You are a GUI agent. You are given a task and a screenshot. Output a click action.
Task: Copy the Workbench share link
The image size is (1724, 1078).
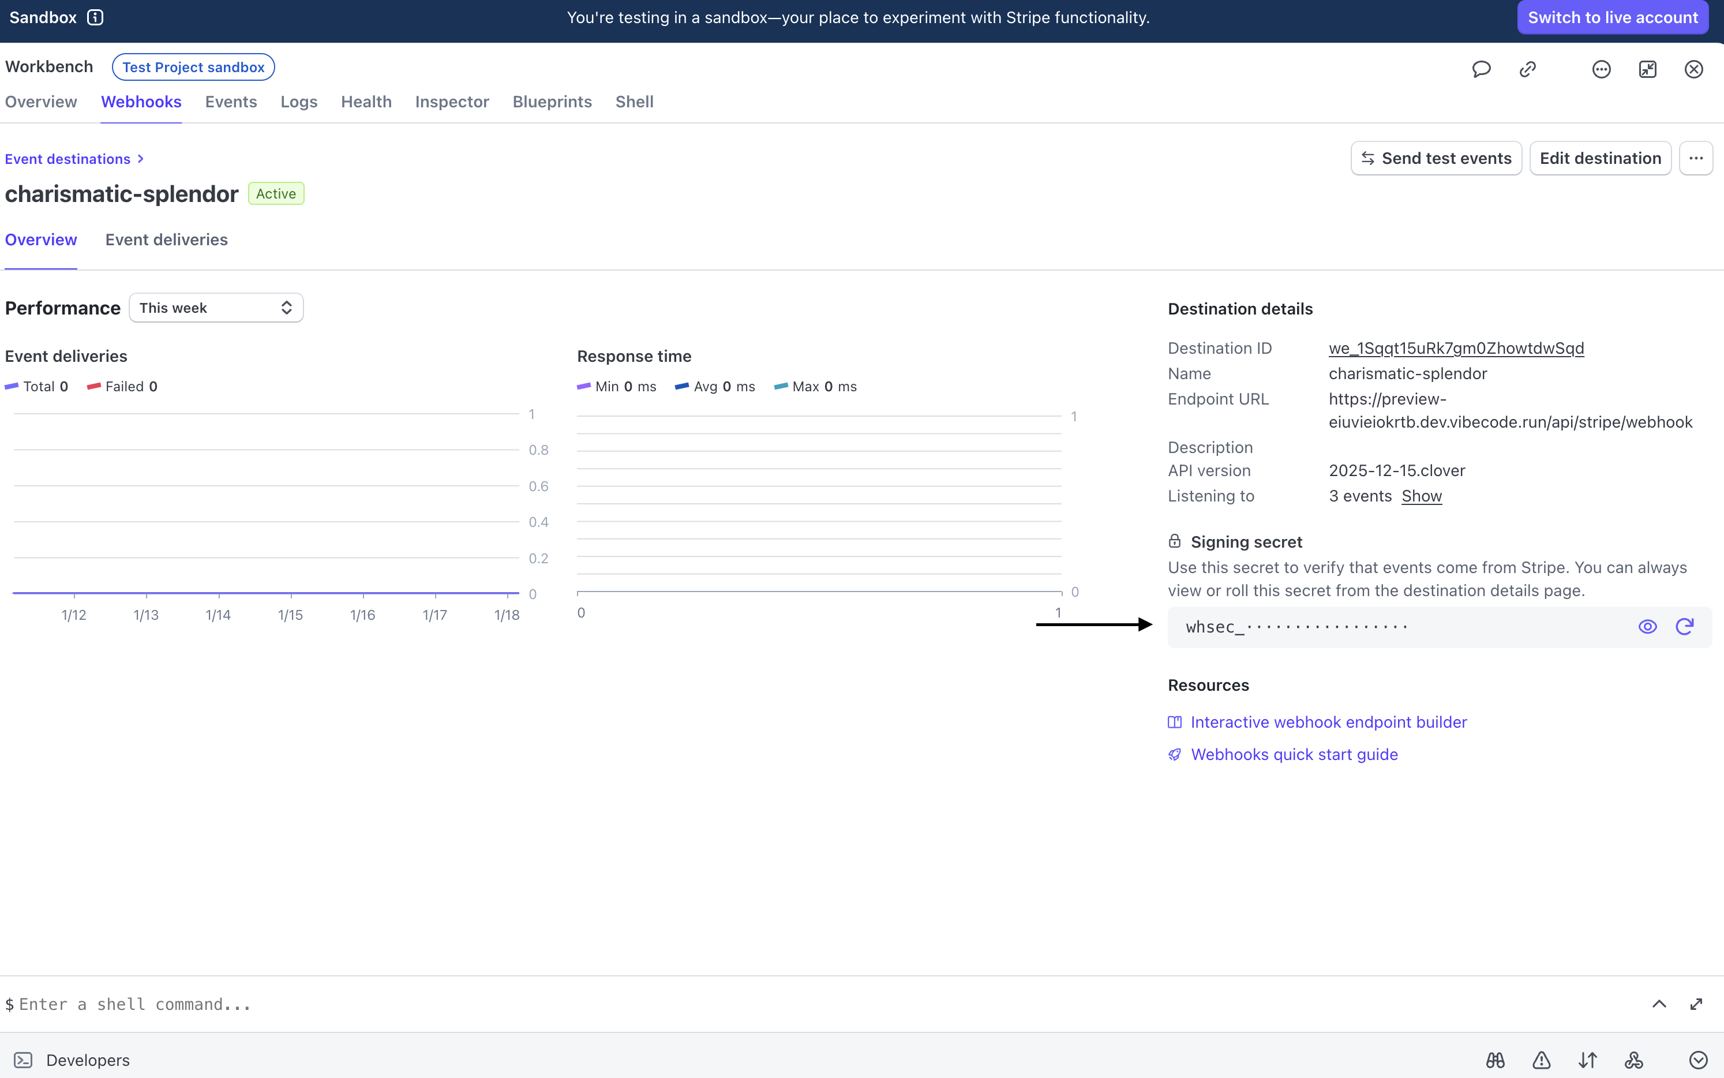coord(1528,69)
